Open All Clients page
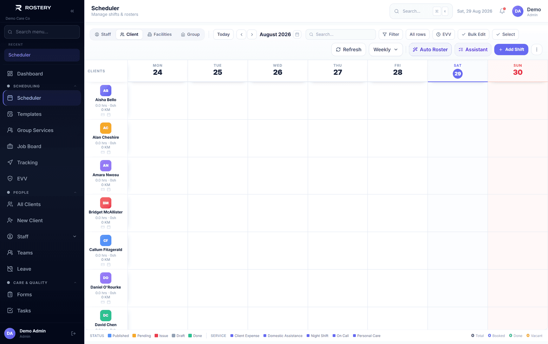548x344 pixels. coord(42,204)
